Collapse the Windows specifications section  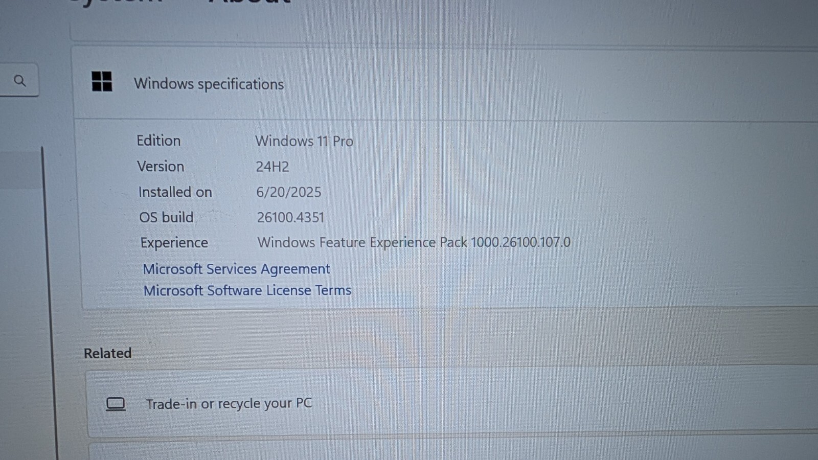(x=445, y=84)
